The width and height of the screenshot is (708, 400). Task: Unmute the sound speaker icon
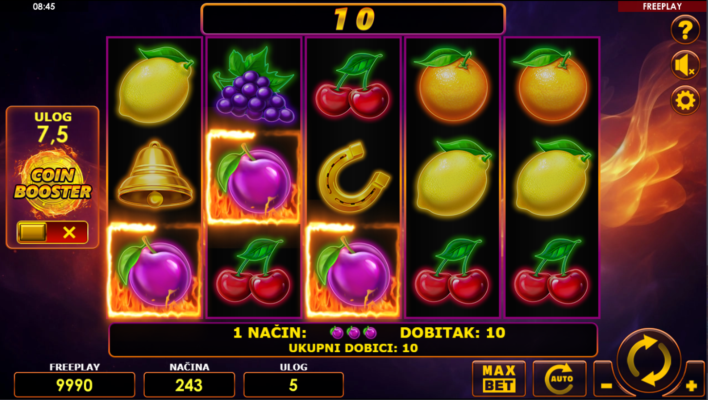(685, 65)
